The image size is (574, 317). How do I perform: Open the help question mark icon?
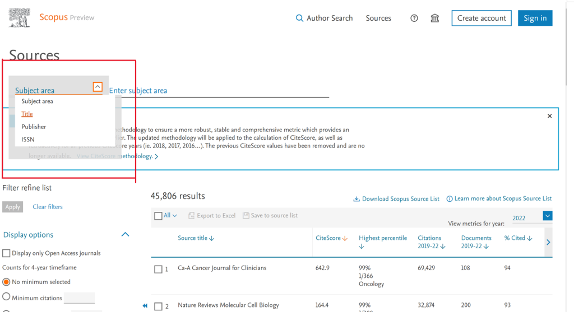pyautogui.click(x=414, y=18)
